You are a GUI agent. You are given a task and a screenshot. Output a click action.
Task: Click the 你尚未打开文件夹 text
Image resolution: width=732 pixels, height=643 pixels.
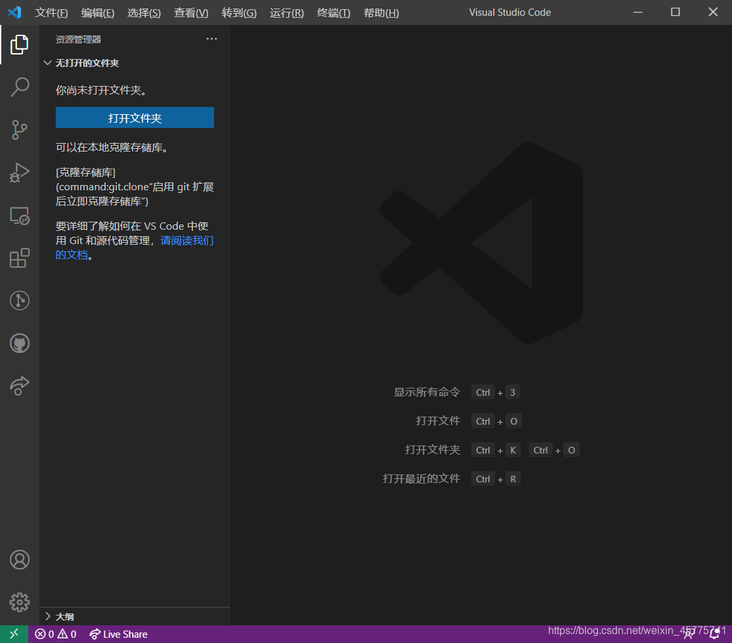101,90
